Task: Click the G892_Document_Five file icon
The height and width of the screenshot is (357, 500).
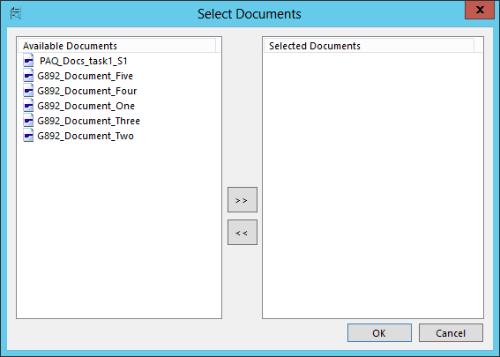Action: click(28, 76)
